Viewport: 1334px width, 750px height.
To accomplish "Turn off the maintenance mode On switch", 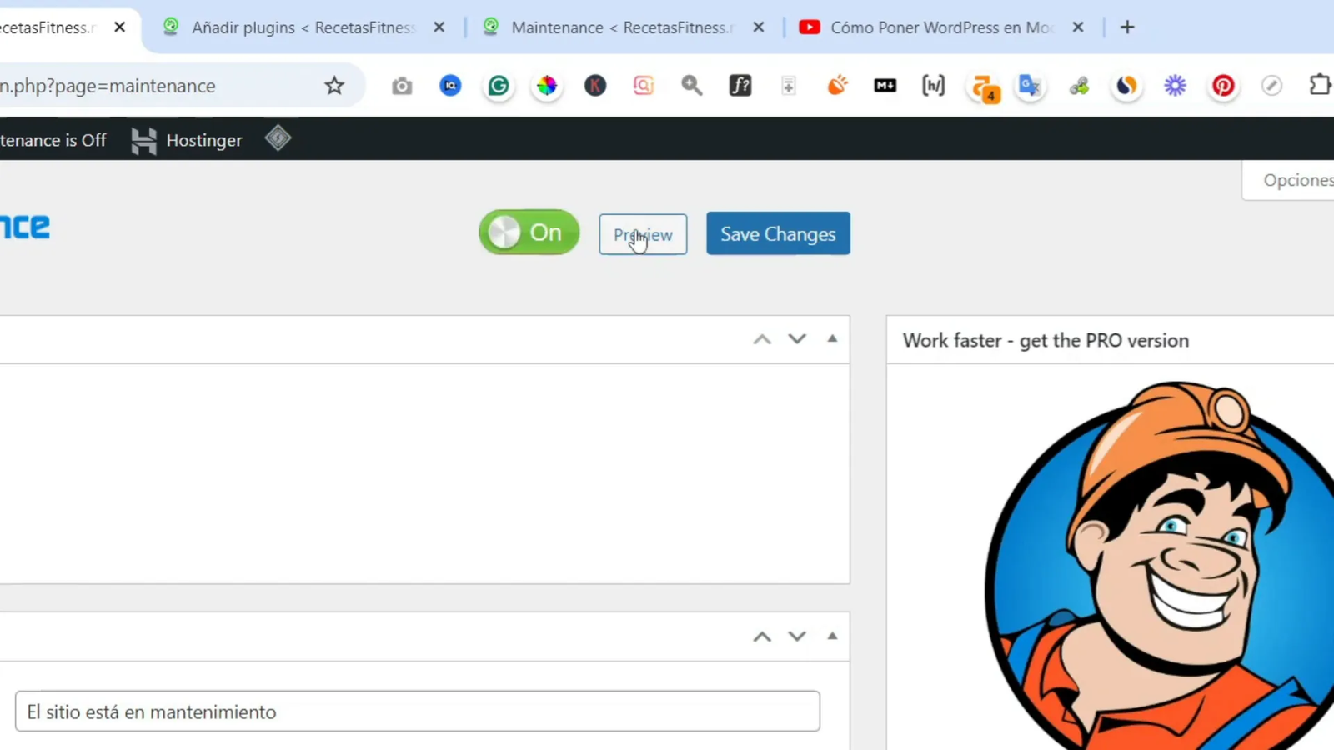I will [x=528, y=232].
